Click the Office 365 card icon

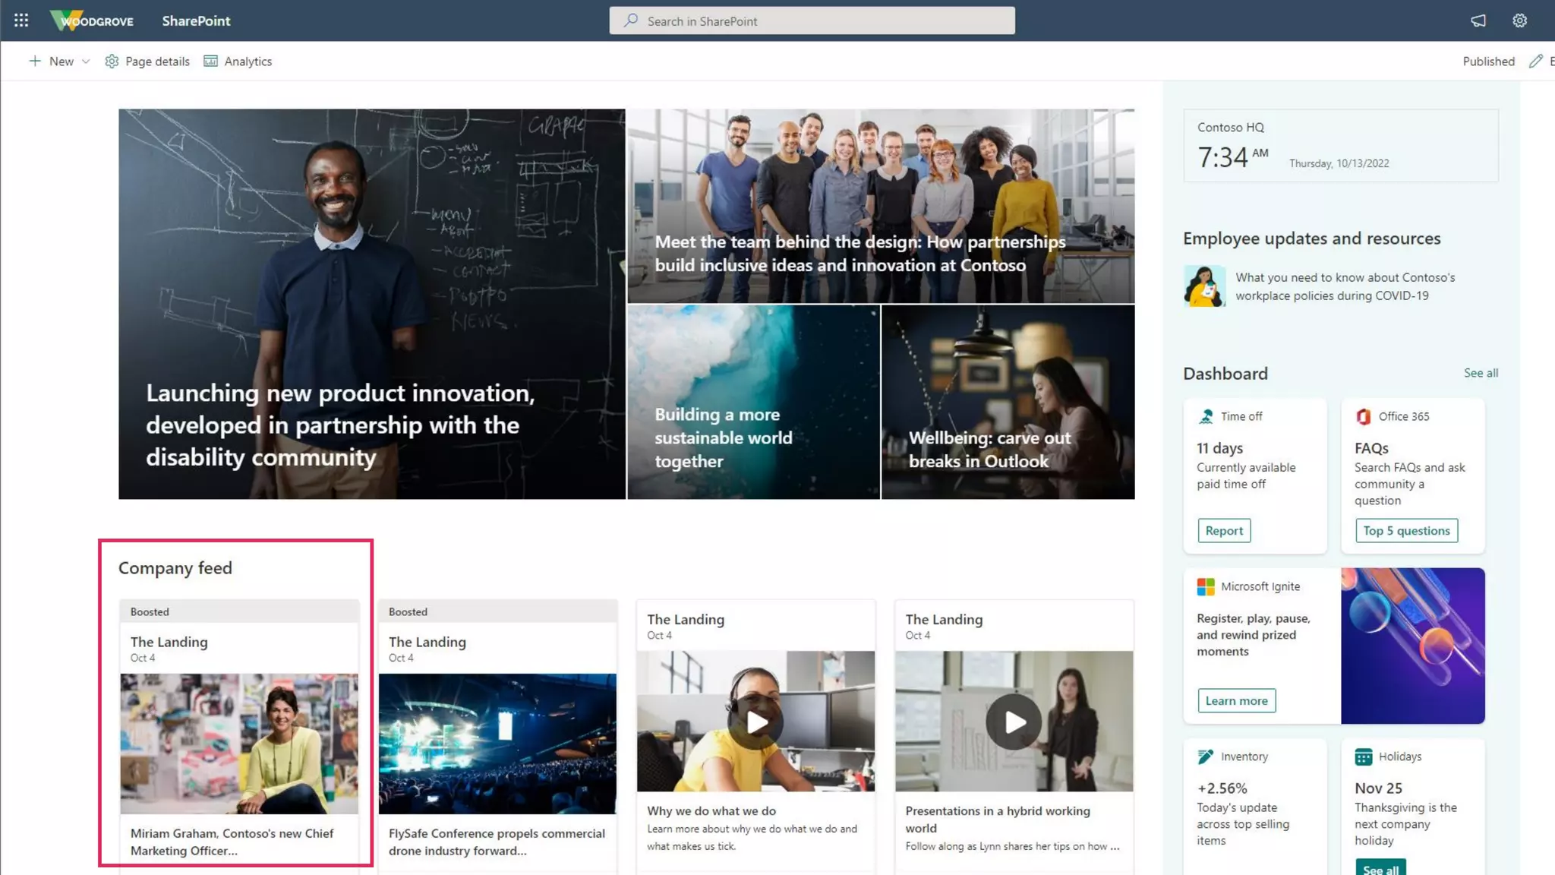[1364, 416]
